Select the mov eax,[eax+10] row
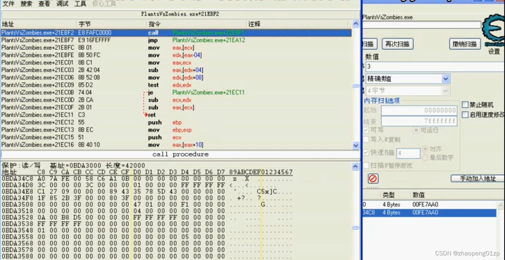This screenshot has width=505, height=260. point(176,145)
